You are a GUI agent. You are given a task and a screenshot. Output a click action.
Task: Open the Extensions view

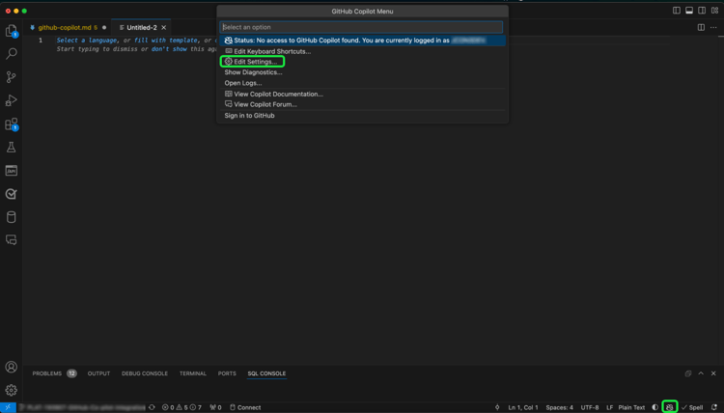11,124
